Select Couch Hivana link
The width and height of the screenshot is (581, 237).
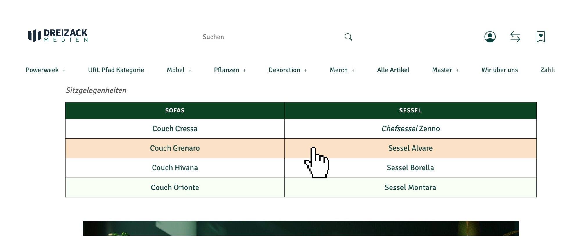[x=175, y=168]
